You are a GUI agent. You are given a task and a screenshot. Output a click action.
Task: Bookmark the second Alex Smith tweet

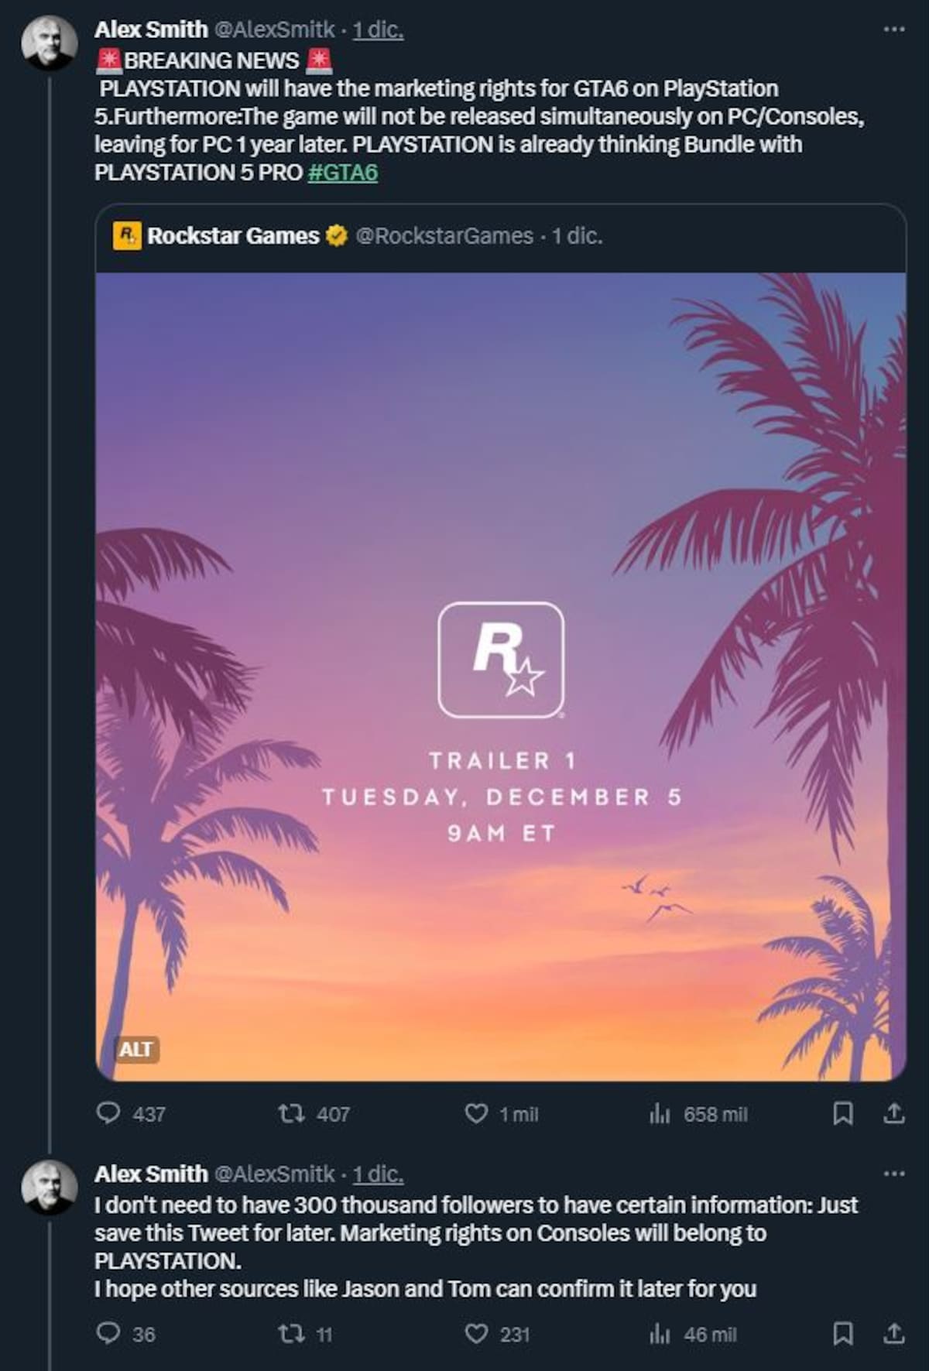[842, 1333]
